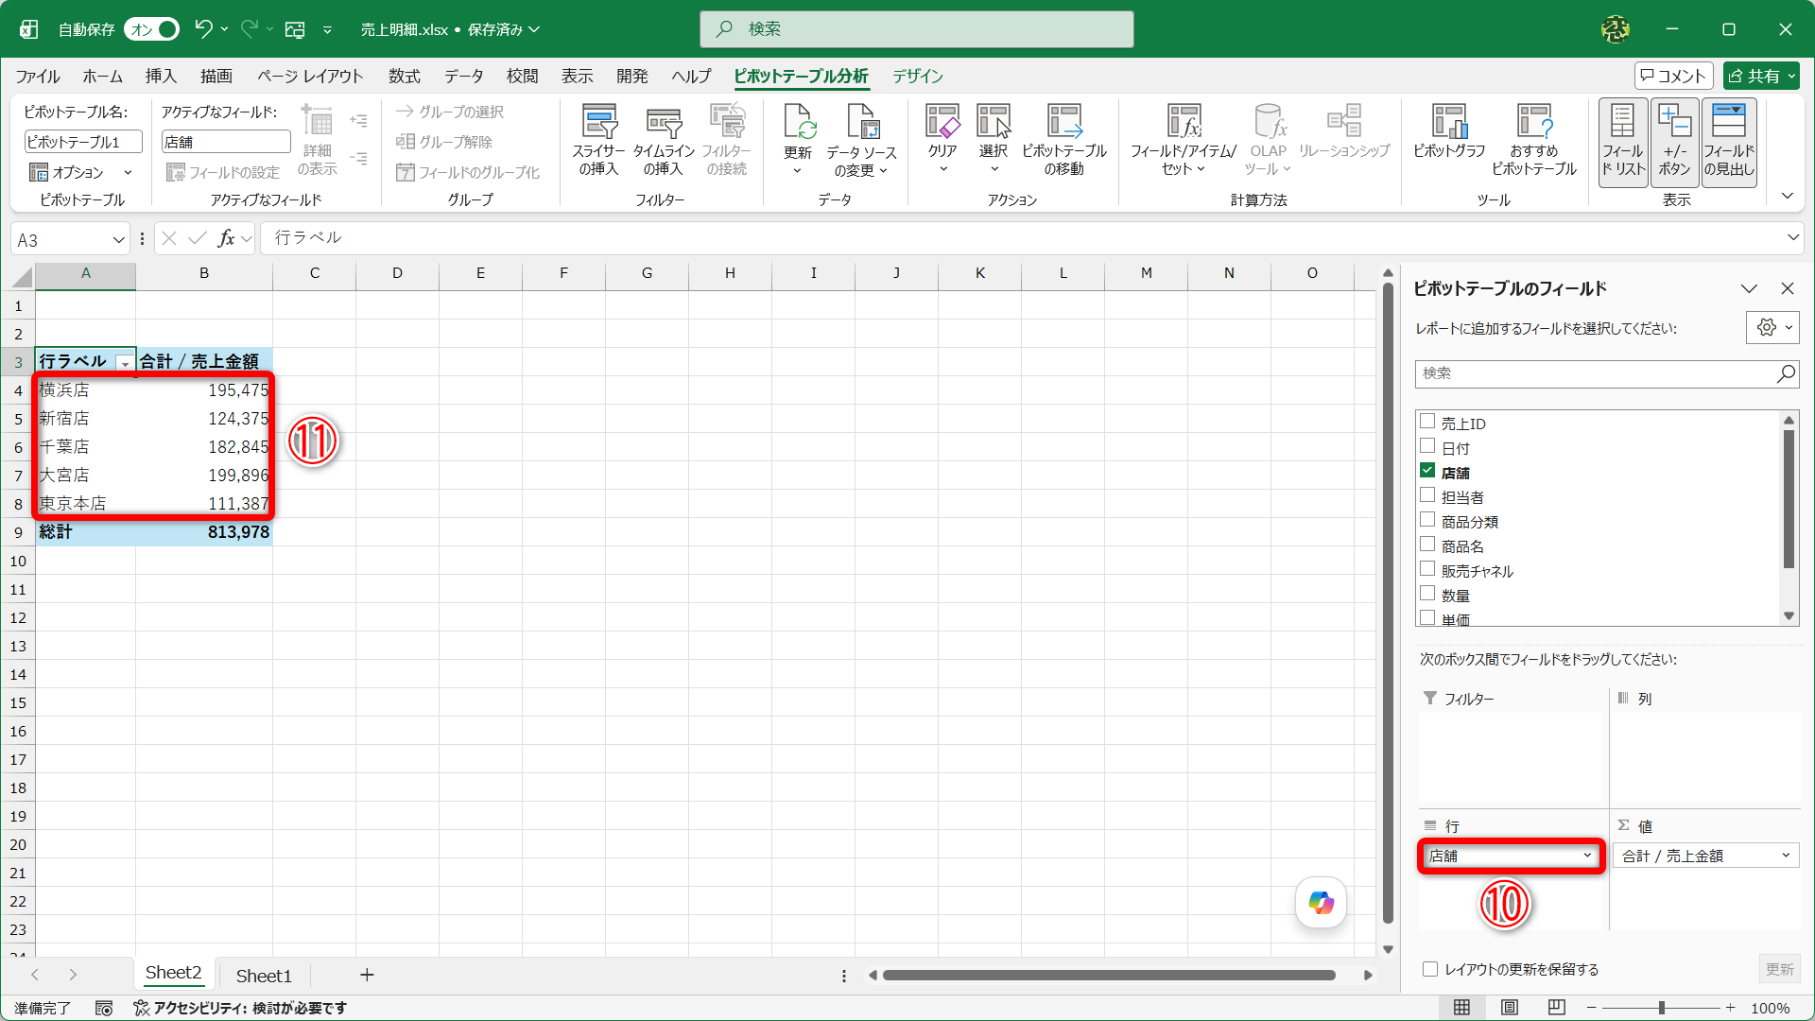Expand the Name Box dropdown

[x=118, y=240]
